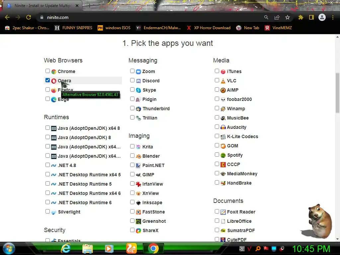Screen dimensions: 340x255
Task: Click the HandBrake app icon
Action: click(223, 183)
